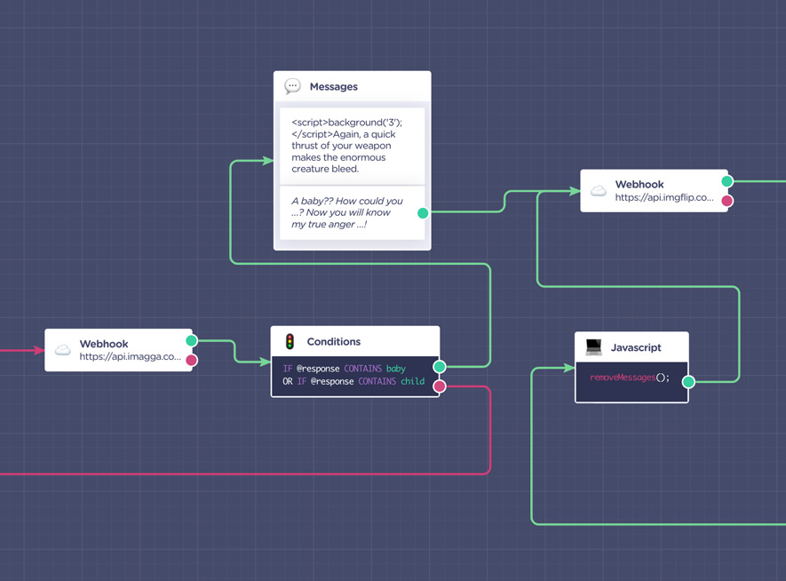Click the laptop icon in Javascript node
Image resolution: width=786 pixels, height=581 pixels.
point(593,346)
